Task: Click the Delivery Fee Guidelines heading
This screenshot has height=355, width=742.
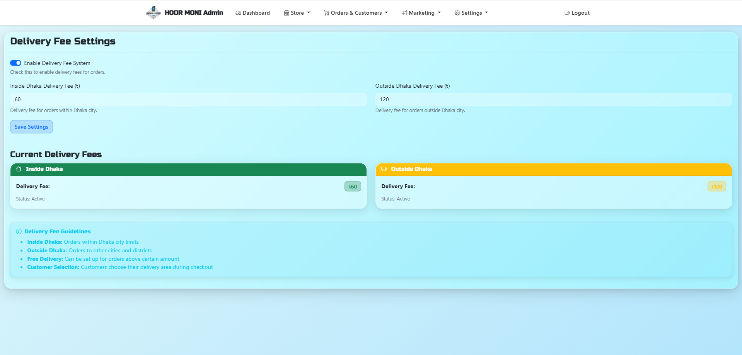Action: 58,231
